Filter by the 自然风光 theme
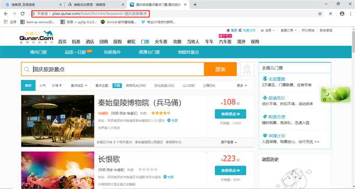Viewport: 355px width, 189px height. (136, 86)
